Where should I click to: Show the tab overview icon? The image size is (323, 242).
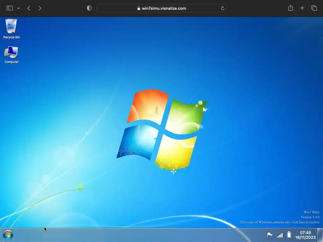click(x=314, y=8)
